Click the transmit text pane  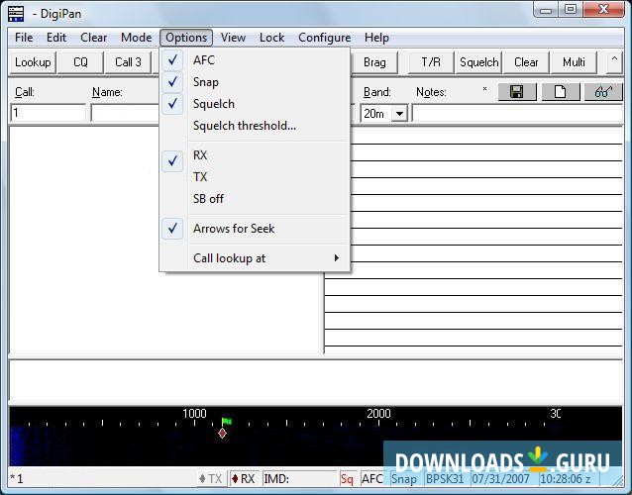point(316,380)
